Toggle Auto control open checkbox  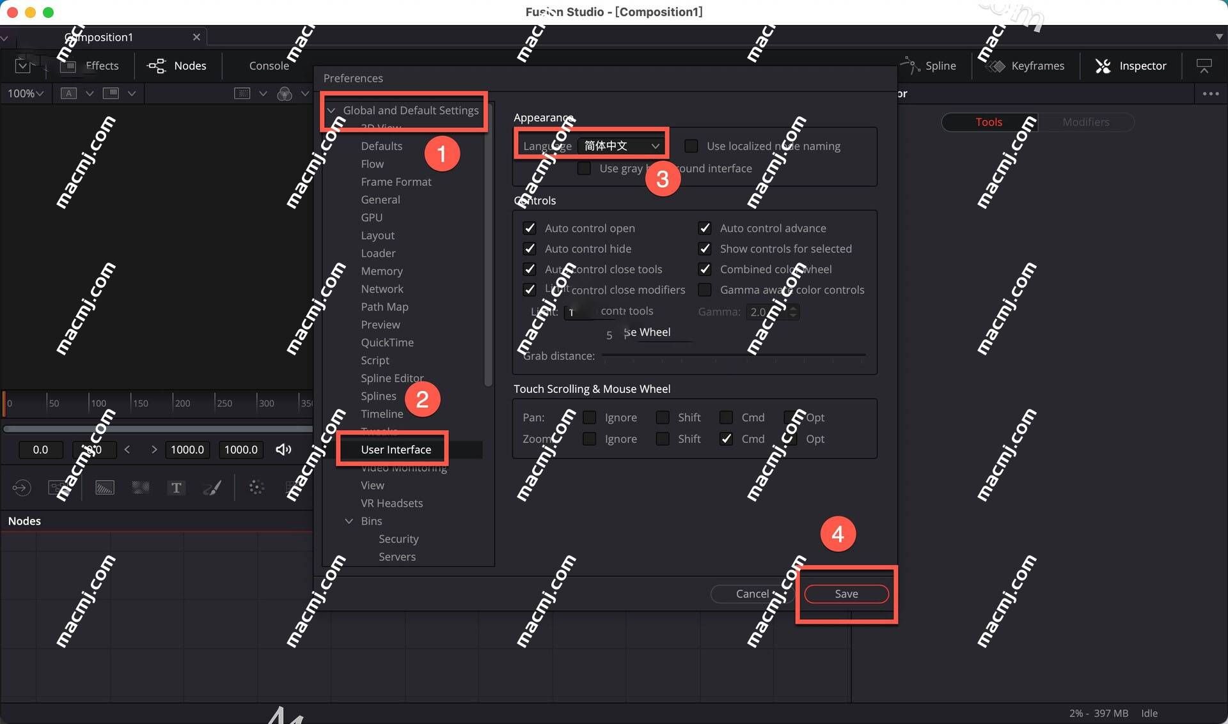tap(529, 228)
